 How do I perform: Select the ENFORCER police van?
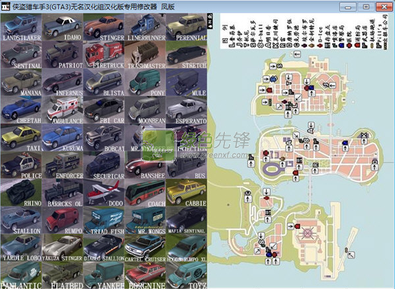coord(62,165)
